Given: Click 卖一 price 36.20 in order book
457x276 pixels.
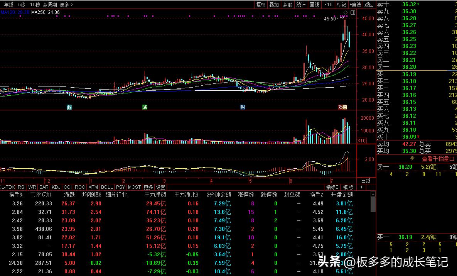Looking at the screenshot, I should click(x=409, y=67).
